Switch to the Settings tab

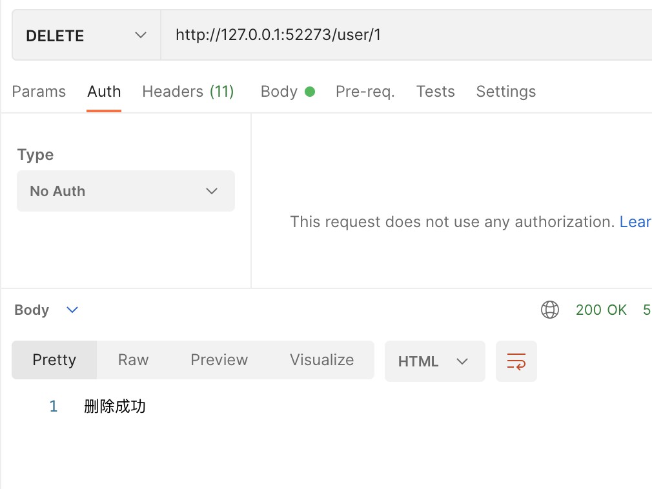click(505, 92)
